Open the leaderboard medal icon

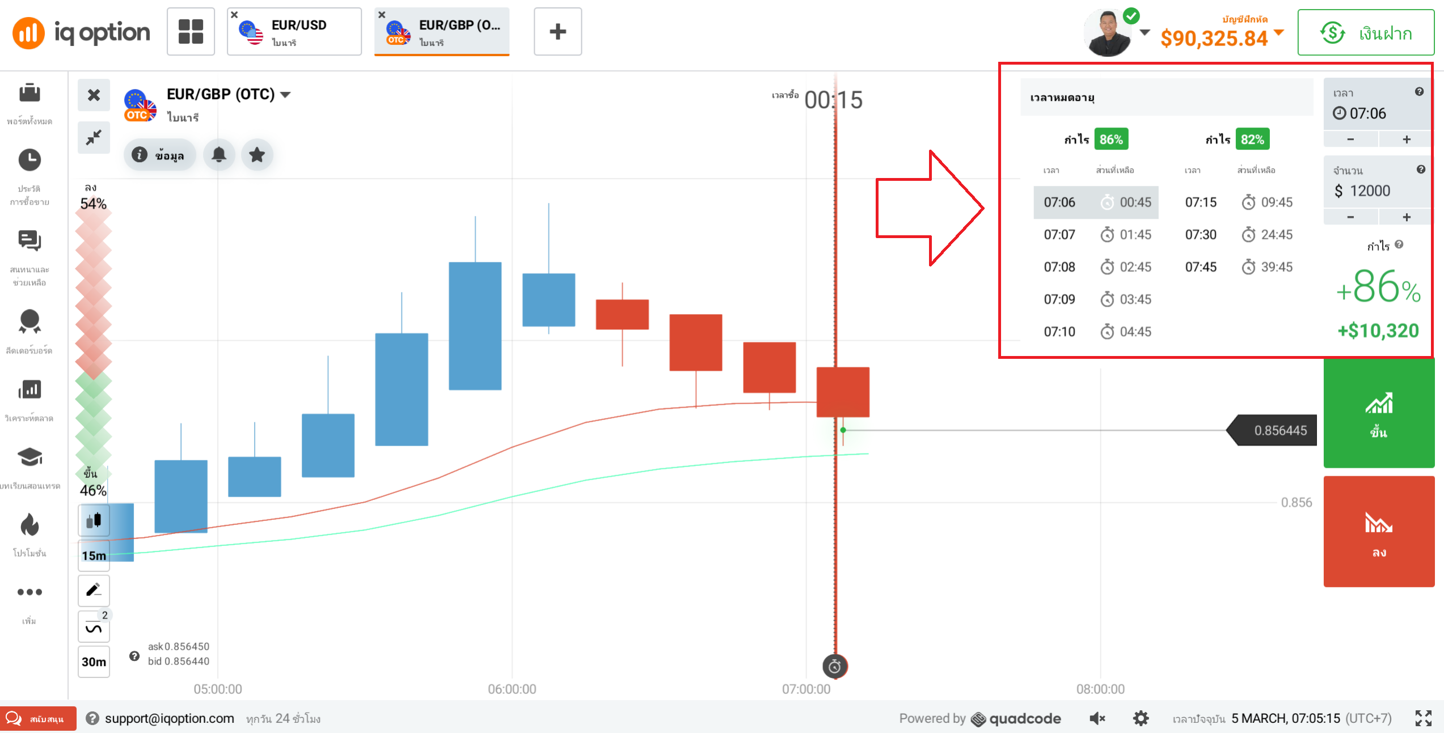click(x=29, y=321)
